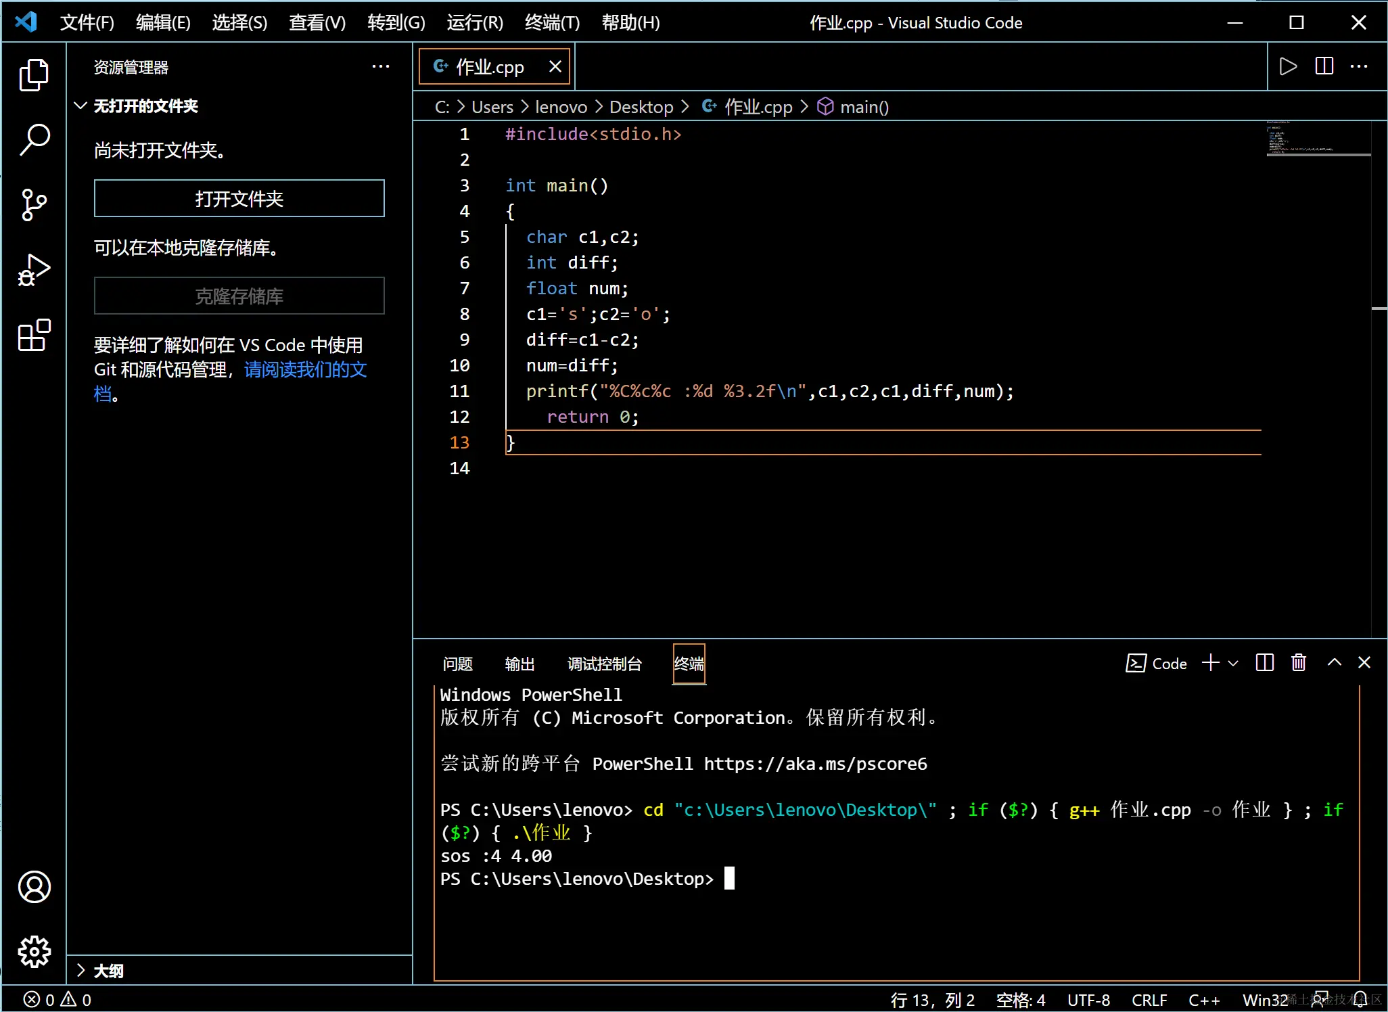The image size is (1388, 1012).
Task: Open the Explorer view in activity bar
Action: click(x=34, y=74)
